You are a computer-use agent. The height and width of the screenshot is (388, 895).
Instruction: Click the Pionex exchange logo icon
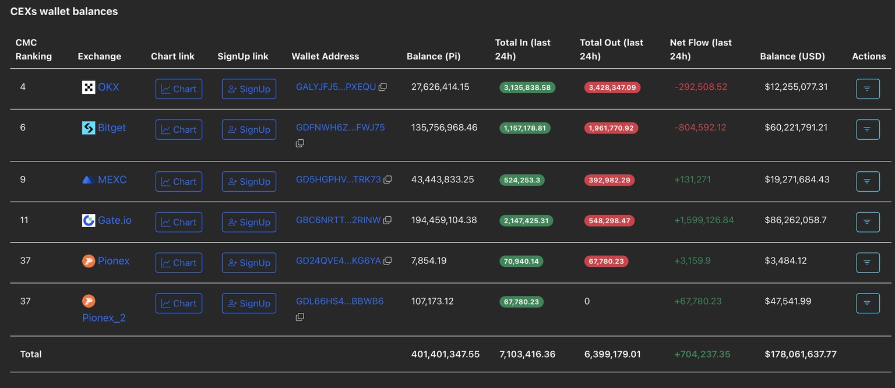point(89,261)
